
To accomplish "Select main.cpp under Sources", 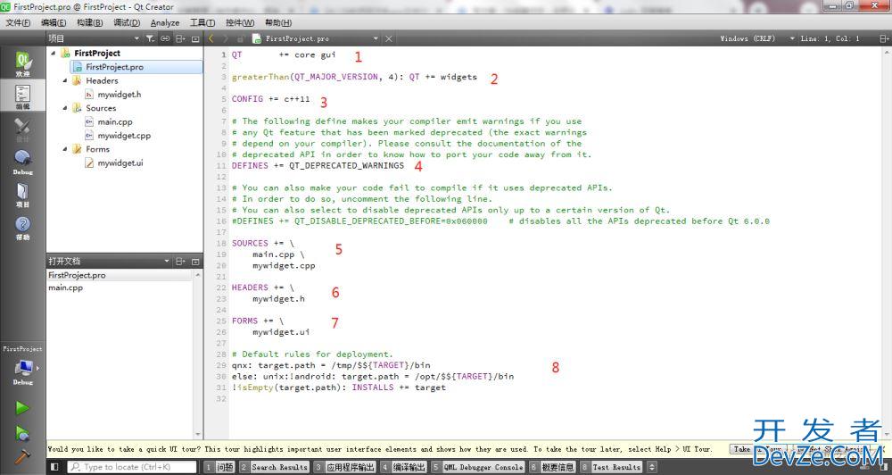I will click(114, 122).
